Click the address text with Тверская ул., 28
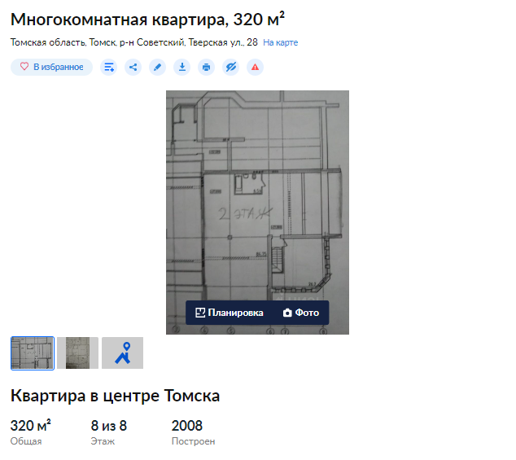The width and height of the screenshot is (516, 460). tap(134, 42)
